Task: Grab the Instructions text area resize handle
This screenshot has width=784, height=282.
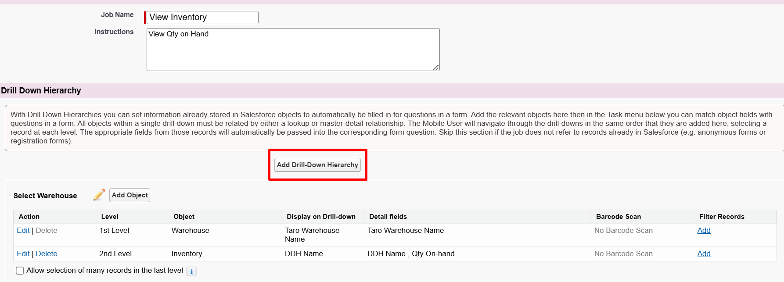Action: click(x=435, y=67)
